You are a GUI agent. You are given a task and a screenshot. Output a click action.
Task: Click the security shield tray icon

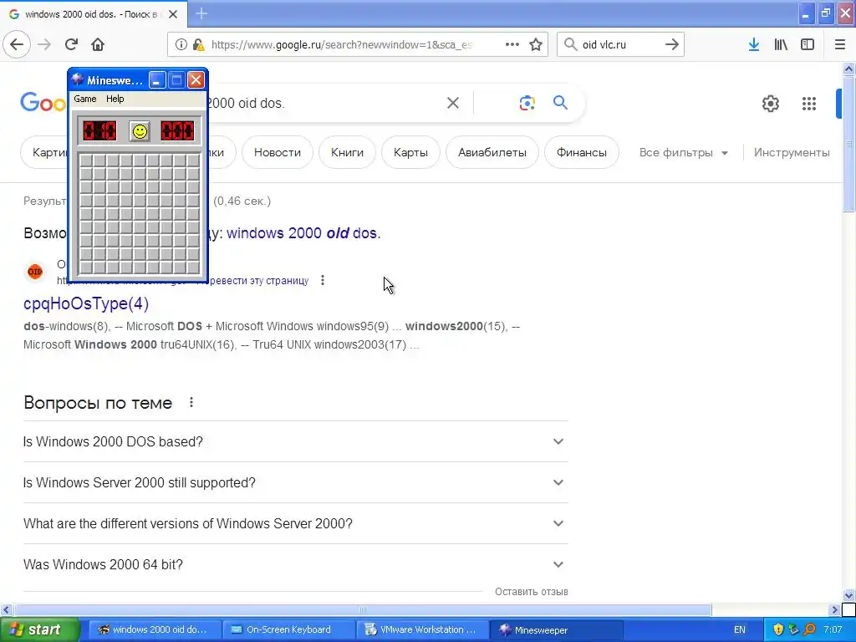coord(778,629)
